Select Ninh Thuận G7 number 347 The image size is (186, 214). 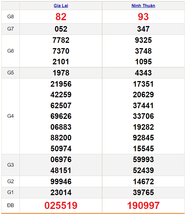pyautogui.click(x=143, y=29)
